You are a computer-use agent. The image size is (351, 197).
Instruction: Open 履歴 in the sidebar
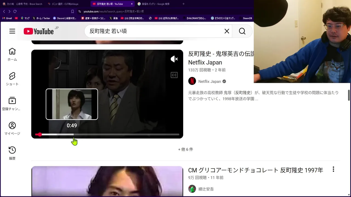[x=12, y=153]
